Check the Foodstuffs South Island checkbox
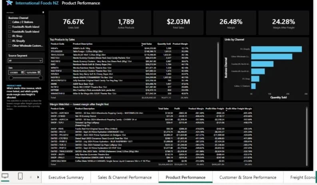The image size is (317, 185). [10, 31]
